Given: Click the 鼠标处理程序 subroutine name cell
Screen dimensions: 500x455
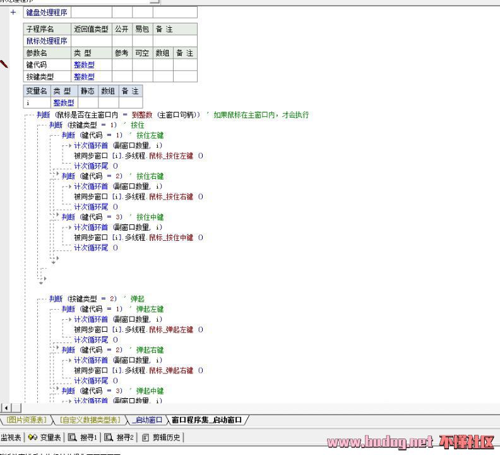Looking at the screenshot, I should tap(47, 41).
